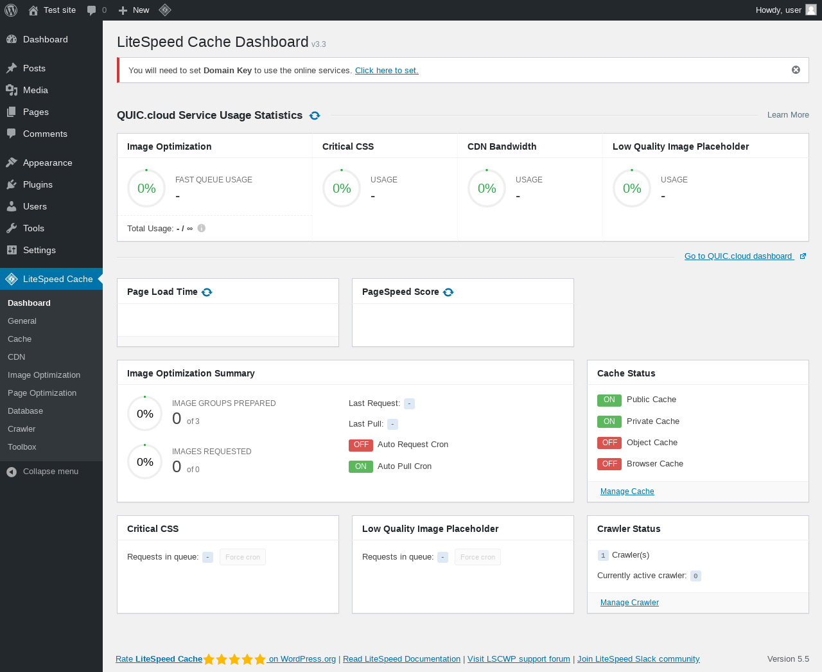
Task: Click the ON badge for Private Cache
Action: tap(609, 422)
